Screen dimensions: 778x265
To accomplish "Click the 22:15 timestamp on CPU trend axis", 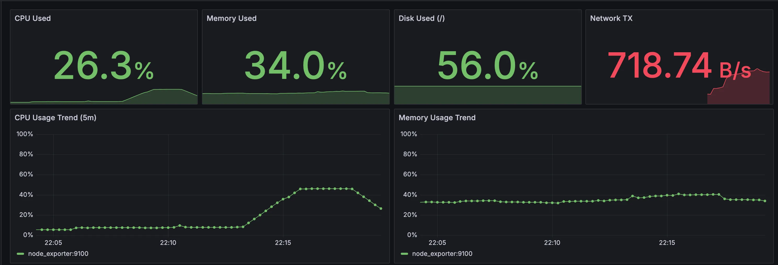I will [x=284, y=242].
